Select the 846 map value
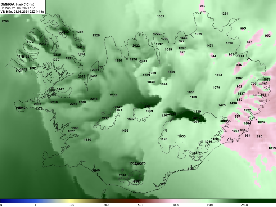The height and width of the screenshot is (207, 276). pos(239,65)
